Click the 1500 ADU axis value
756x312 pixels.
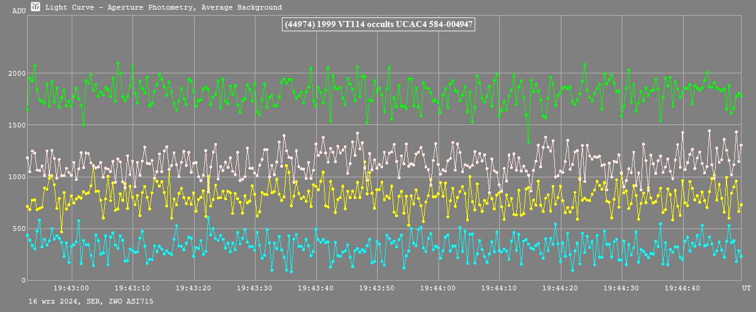(17, 125)
